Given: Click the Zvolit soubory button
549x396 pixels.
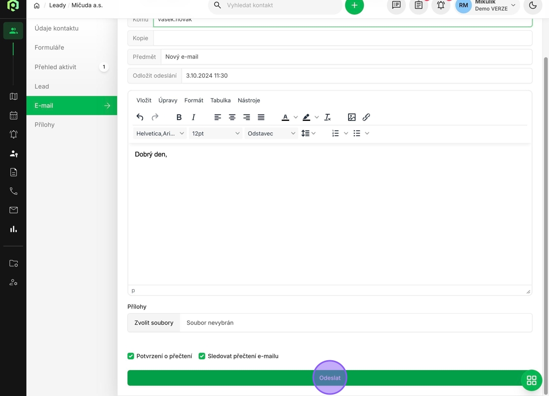Looking at the screenshot, I should click(154, 323).
